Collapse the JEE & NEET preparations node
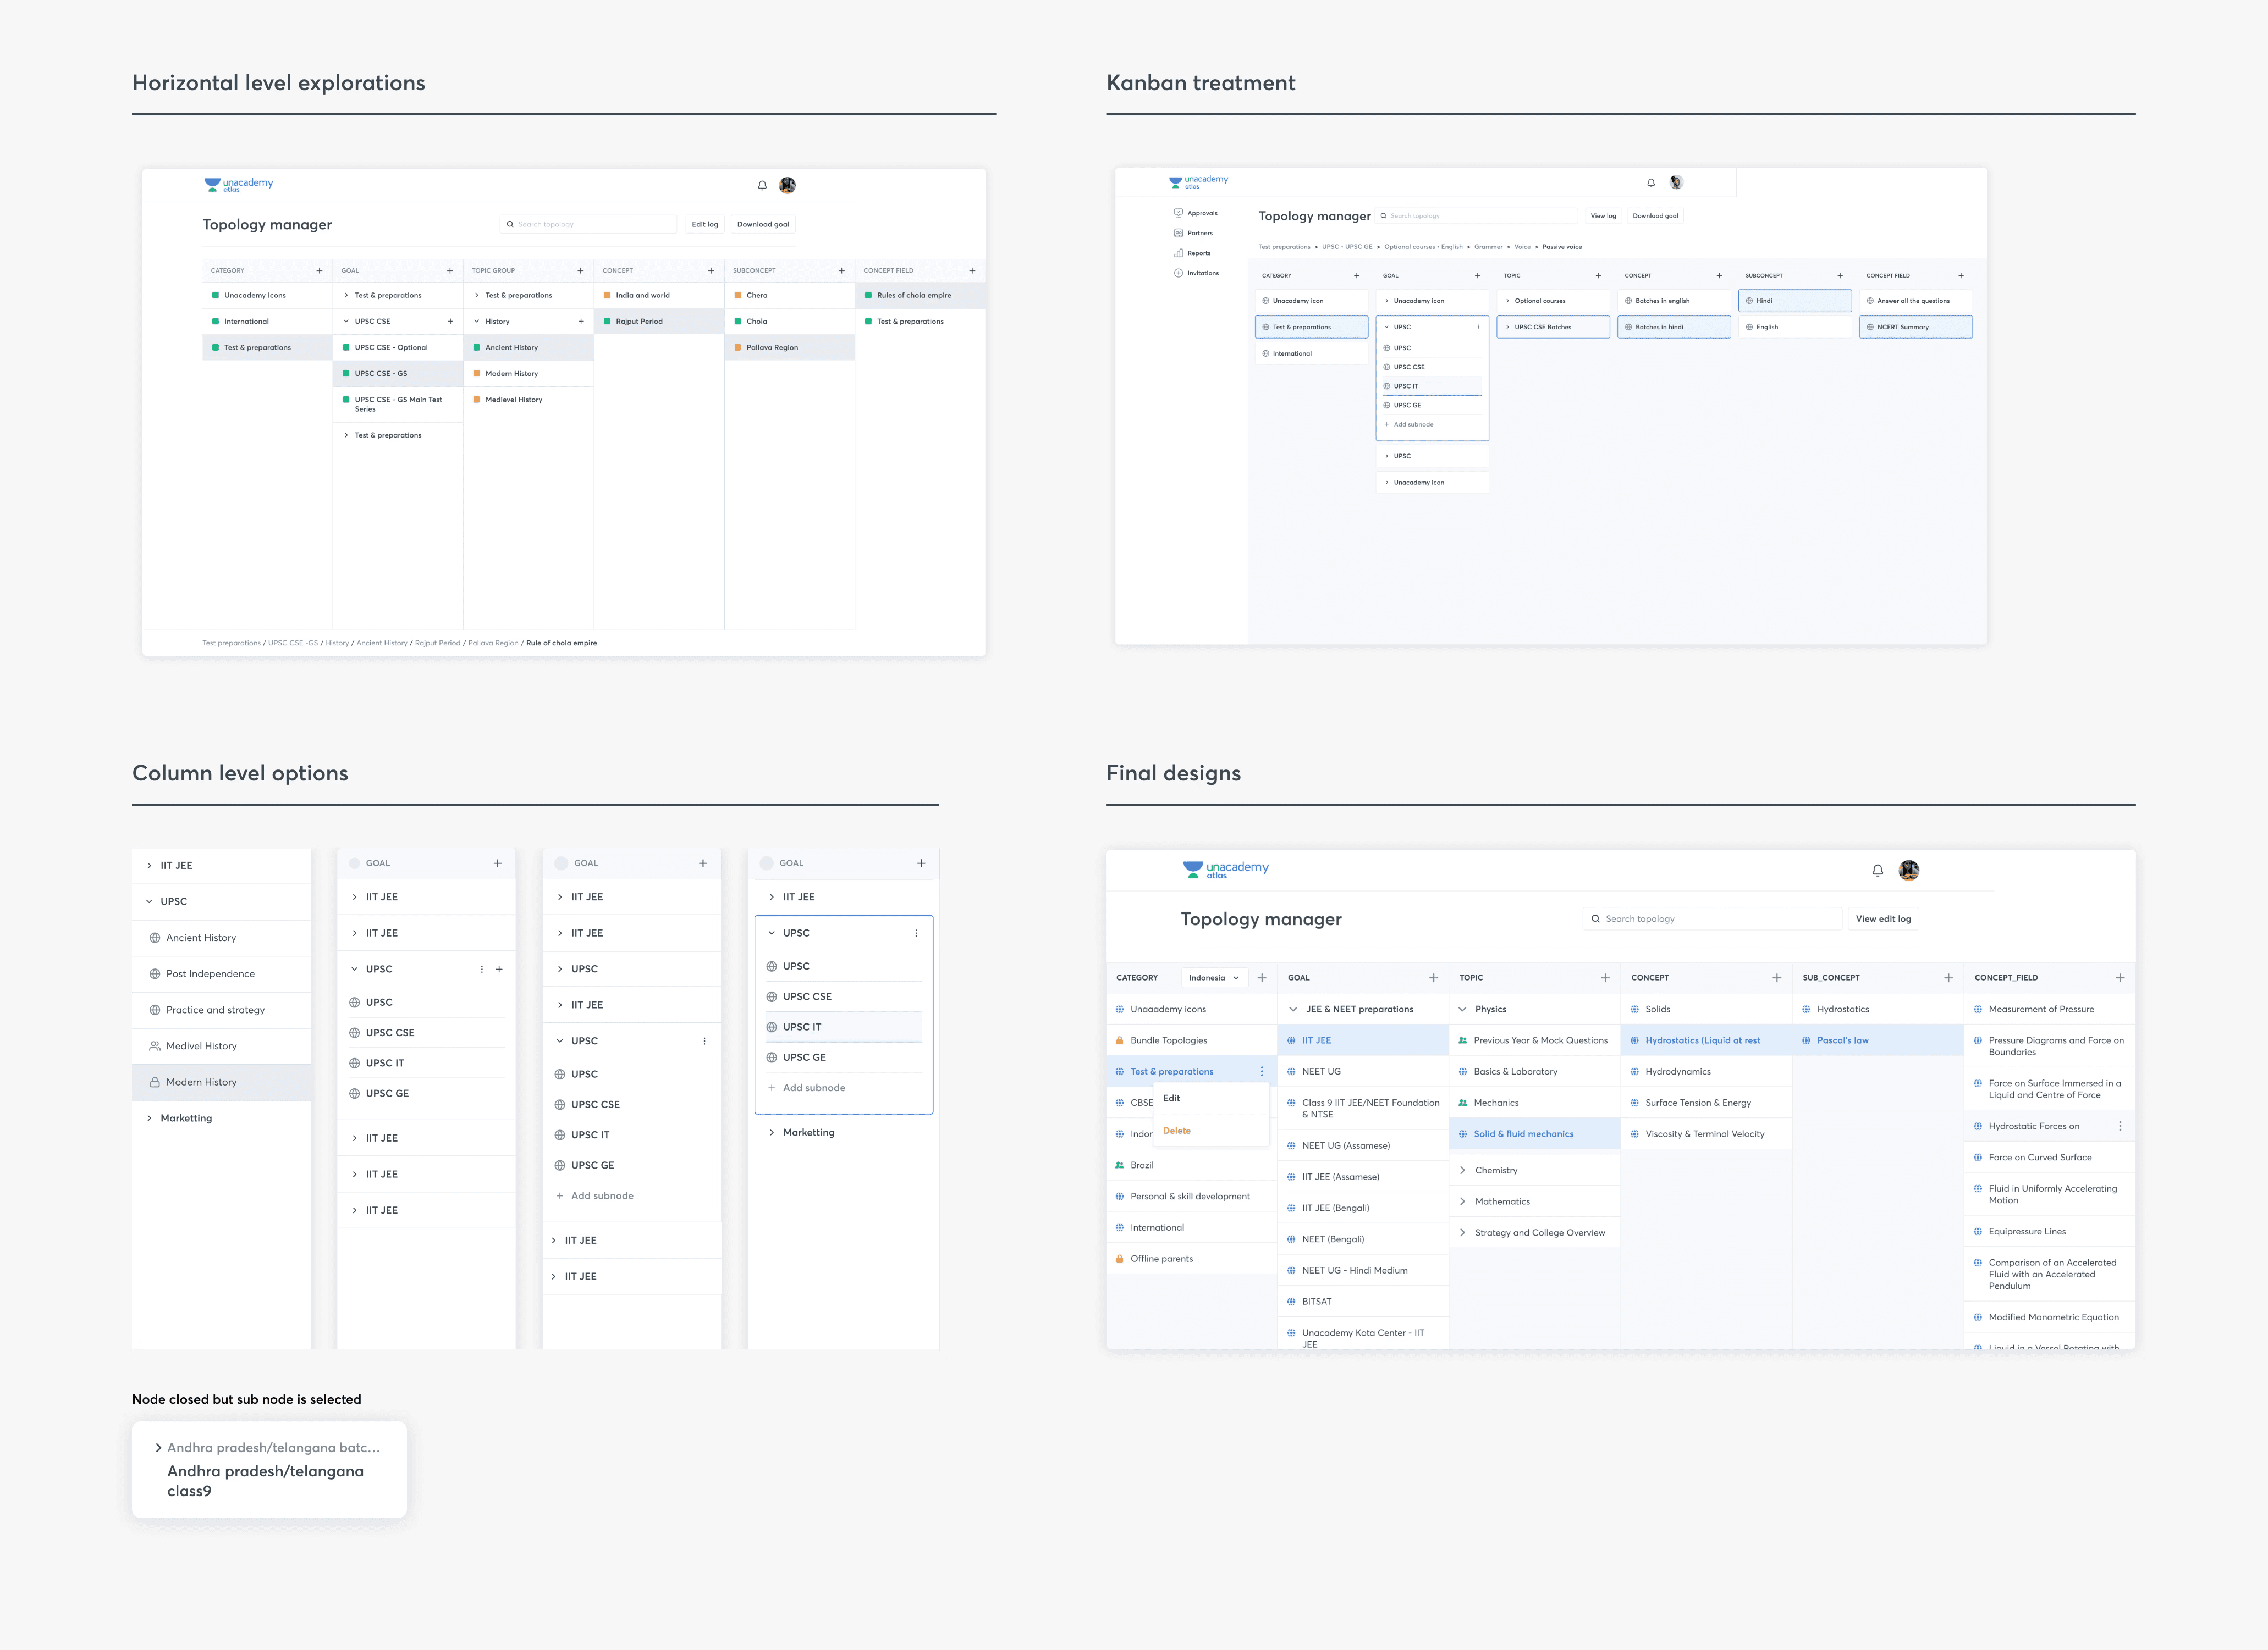 (1293, 1009)
